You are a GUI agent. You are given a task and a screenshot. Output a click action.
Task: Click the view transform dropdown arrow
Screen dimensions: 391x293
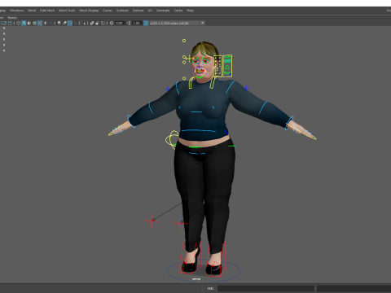[x=203, y=23]
